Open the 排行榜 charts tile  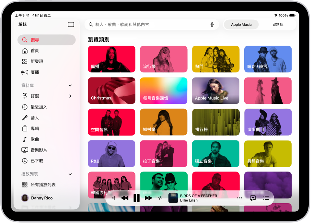click(216, 122)
